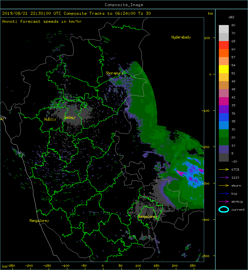Click the magenta eb+bip arrow in legend

click(x=224, y=202)
